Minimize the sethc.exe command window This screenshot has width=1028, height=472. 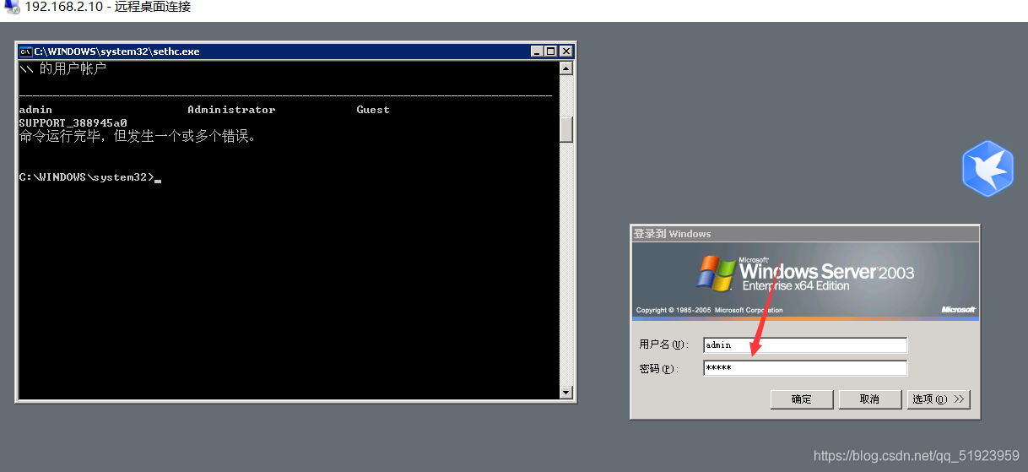point(538,52)
